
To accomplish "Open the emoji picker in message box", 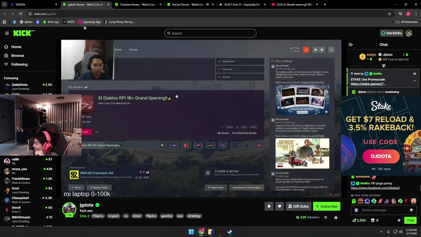I will click(411, 210).
